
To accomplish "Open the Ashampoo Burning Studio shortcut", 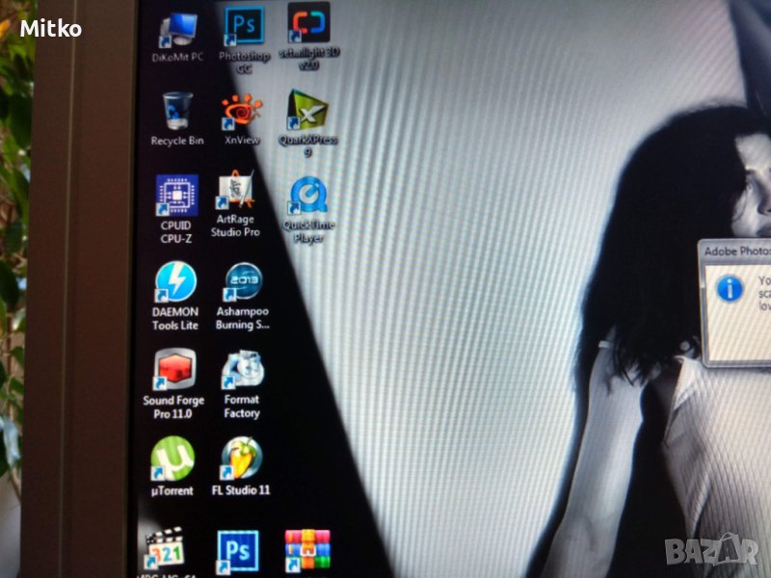I will point(241,283).
